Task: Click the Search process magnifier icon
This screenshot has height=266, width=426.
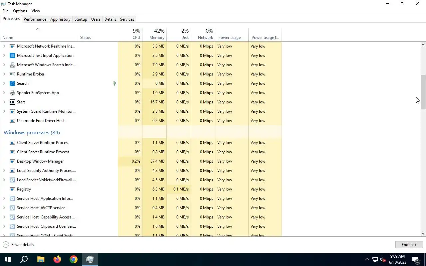Action: point(12,83)
